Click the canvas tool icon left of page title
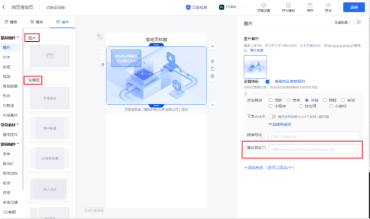The image size is (370, 219). coord(99,36)
